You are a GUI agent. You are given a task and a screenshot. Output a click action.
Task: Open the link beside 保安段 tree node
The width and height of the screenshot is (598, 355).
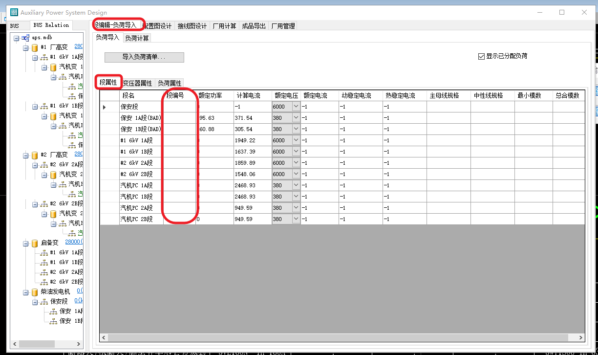coord(79,301)
